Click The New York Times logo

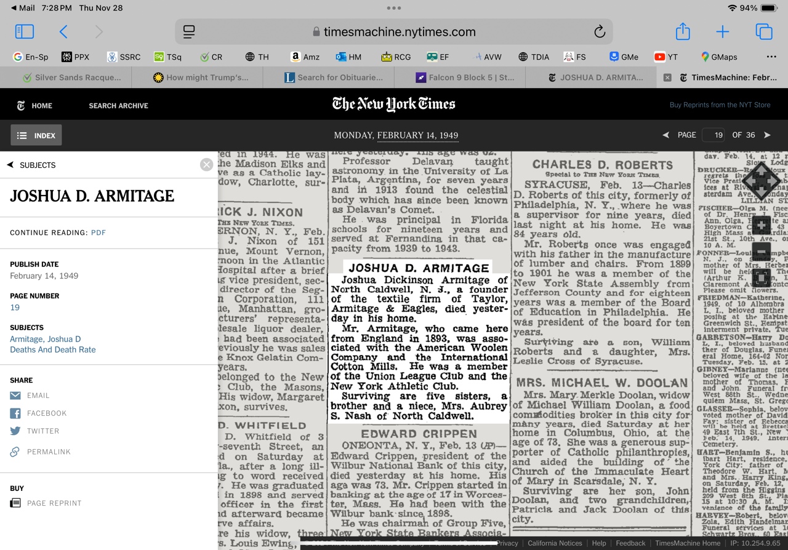(x=394, y=104)
